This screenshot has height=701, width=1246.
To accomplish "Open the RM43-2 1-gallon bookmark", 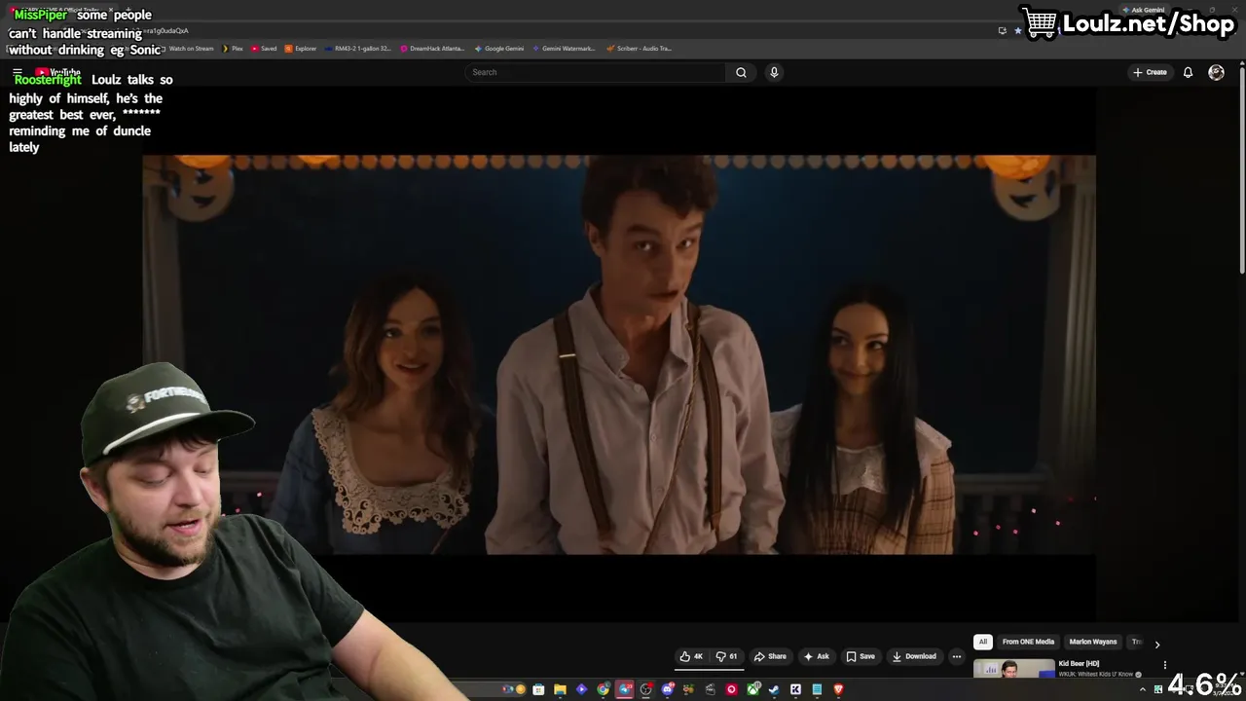I will click(x=357, y=48).
